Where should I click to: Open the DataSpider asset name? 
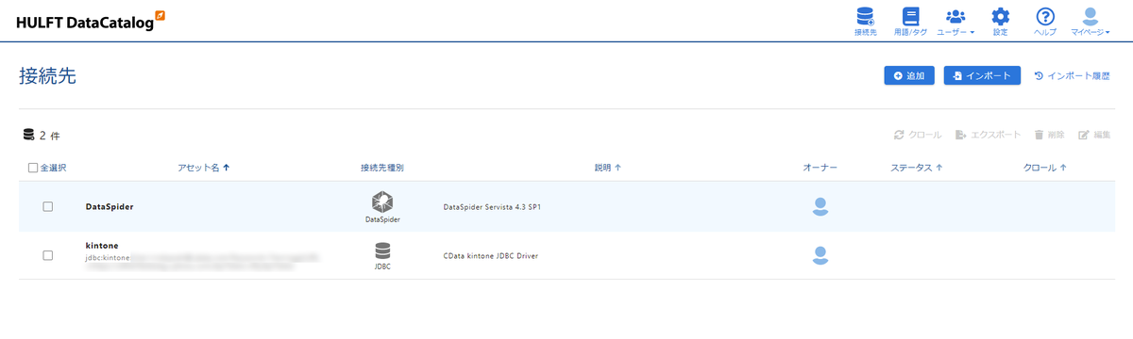click(x=110, y=206)
